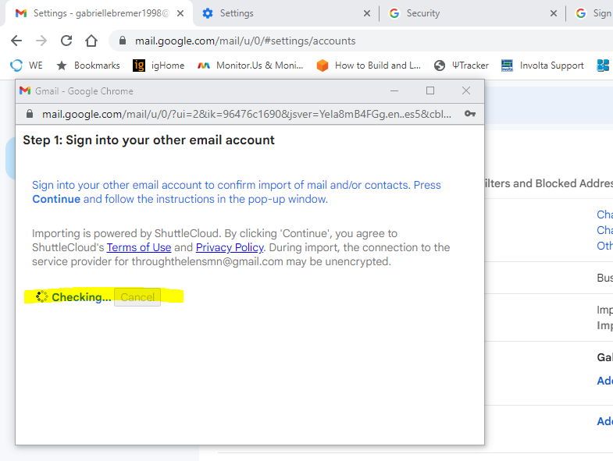Maximize the Gmail popup window
613x461 pixels.
430,91
